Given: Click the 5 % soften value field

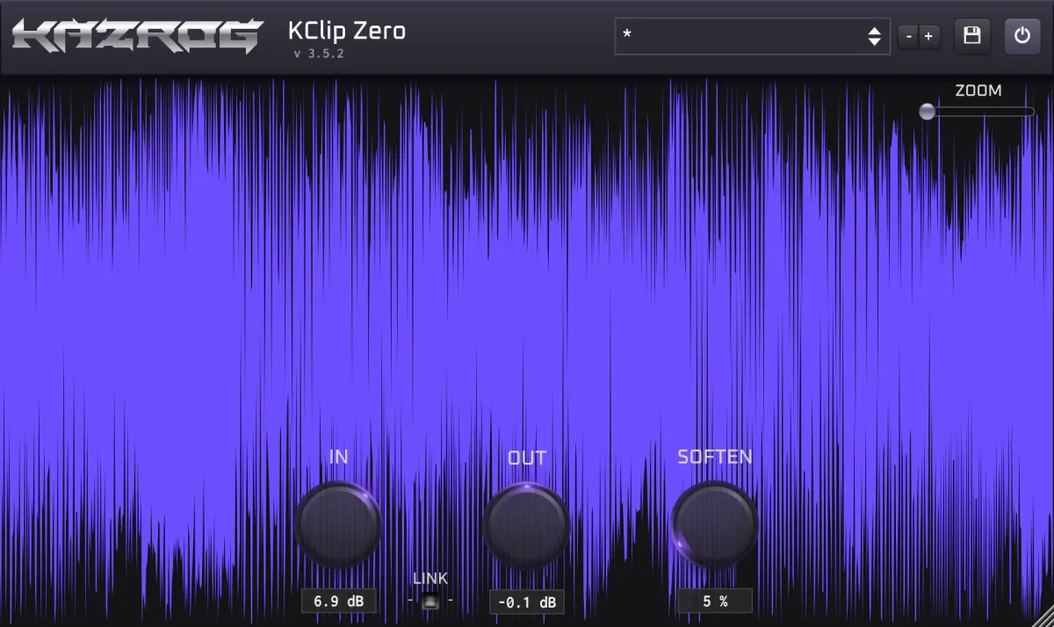Looking at the screenshot, I should [715, 601].
